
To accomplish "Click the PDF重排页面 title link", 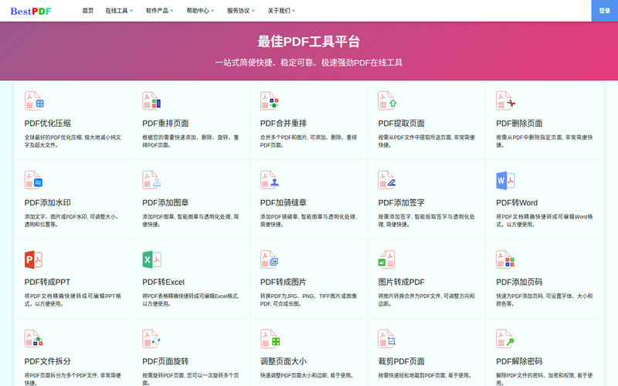I will pyautogui.click(x=165, y=124).
